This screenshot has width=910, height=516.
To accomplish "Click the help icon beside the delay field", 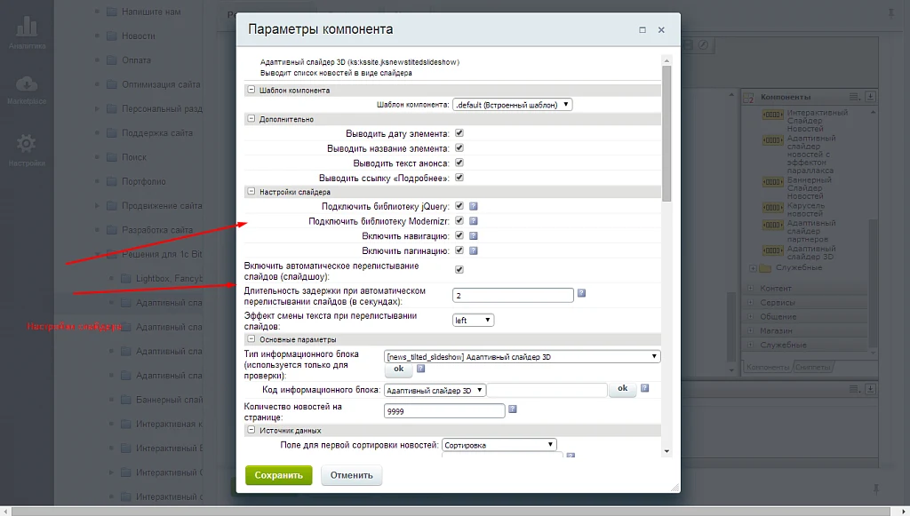I will [x=581, y=293].
